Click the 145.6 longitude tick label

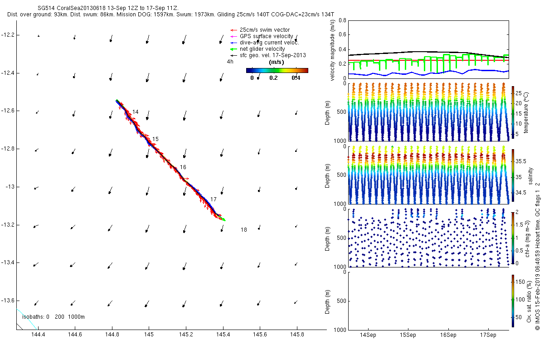coord(260,335)
